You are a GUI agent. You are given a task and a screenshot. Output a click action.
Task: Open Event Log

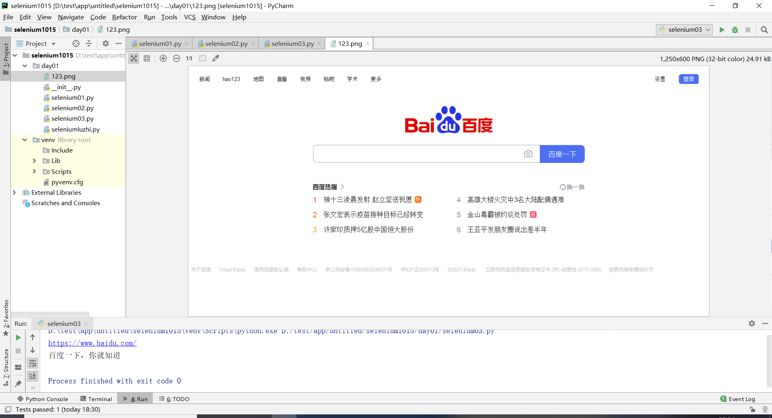(x=738, y=399)
